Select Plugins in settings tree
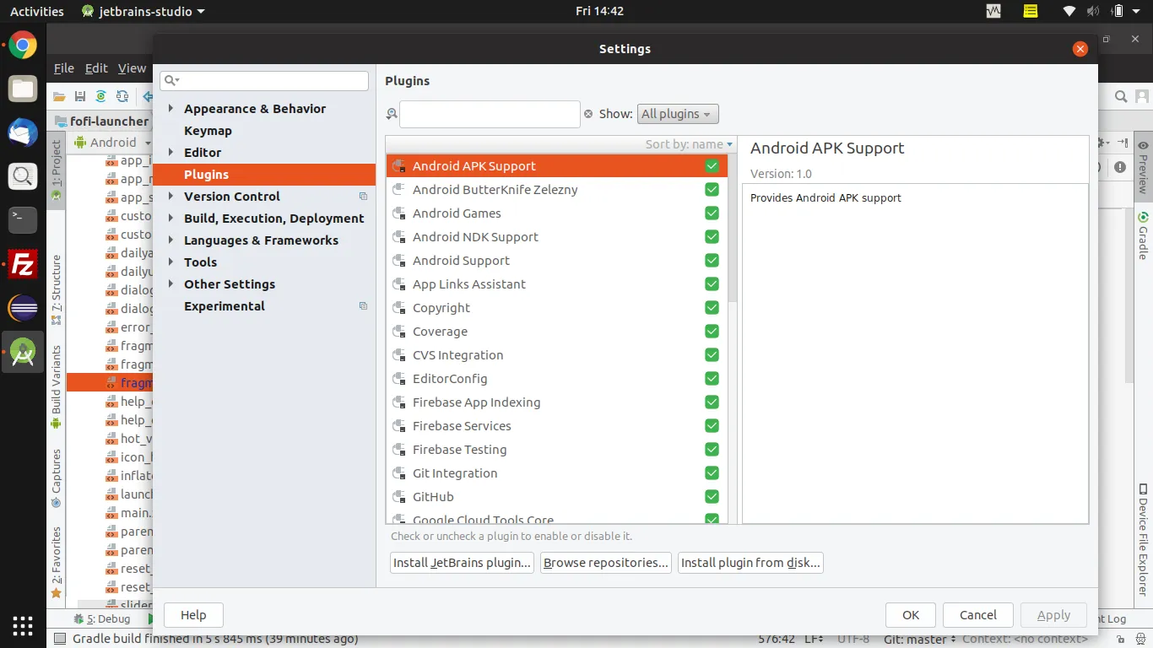 point(264,175)
